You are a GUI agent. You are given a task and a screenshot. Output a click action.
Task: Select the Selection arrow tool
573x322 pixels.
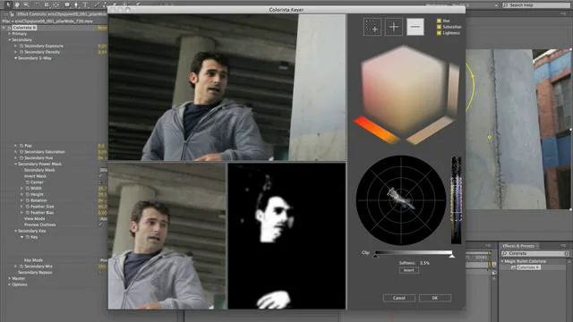pyautogui.click(x=8, y=4)
